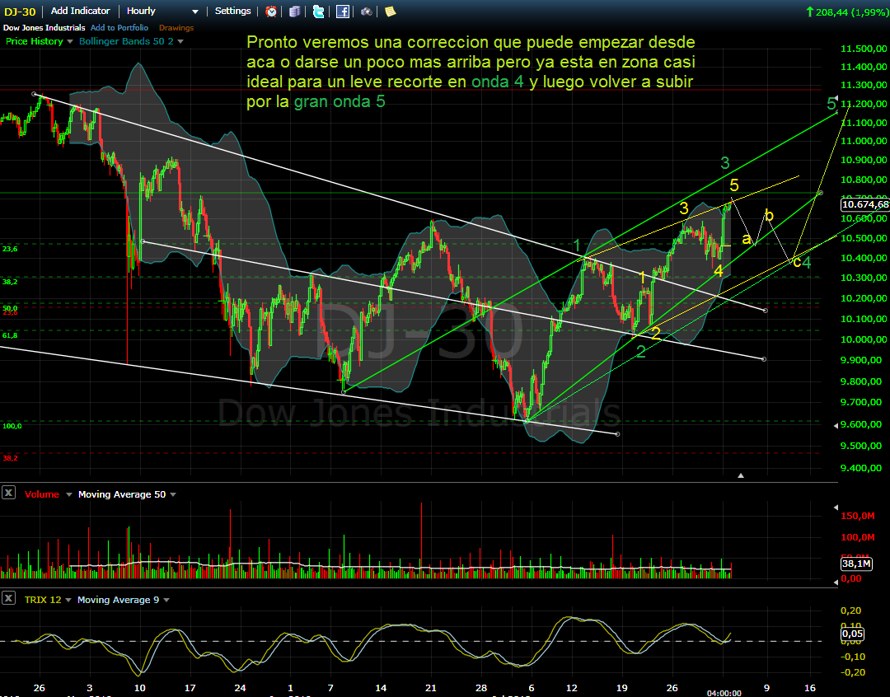
Task: Click the TRIX 12 indicator label
Action: click(43, 600)
